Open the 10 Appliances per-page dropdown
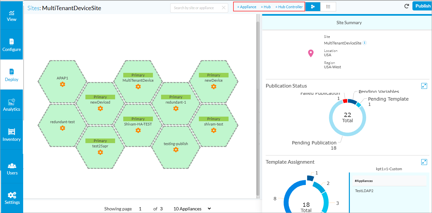This screenshot has height=213, width=432. 192,209
